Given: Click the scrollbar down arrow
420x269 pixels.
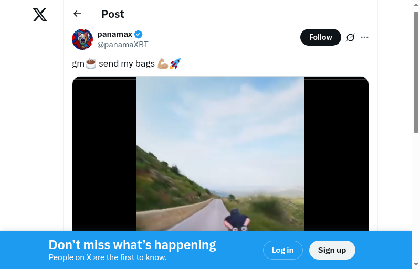Looking at the screenshot, I should point(416,264).
